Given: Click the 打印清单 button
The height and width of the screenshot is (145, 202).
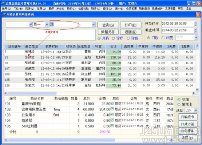Looking at the screenshot, I should coord(187,131).
